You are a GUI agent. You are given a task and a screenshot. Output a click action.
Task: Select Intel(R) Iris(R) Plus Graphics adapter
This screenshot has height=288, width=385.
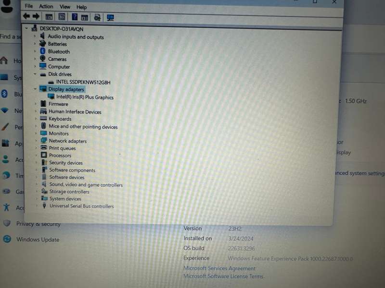pyautogui.click(x=85, y=97)
